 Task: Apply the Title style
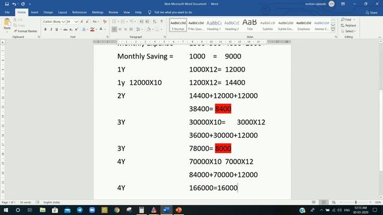tap(250, 25)
